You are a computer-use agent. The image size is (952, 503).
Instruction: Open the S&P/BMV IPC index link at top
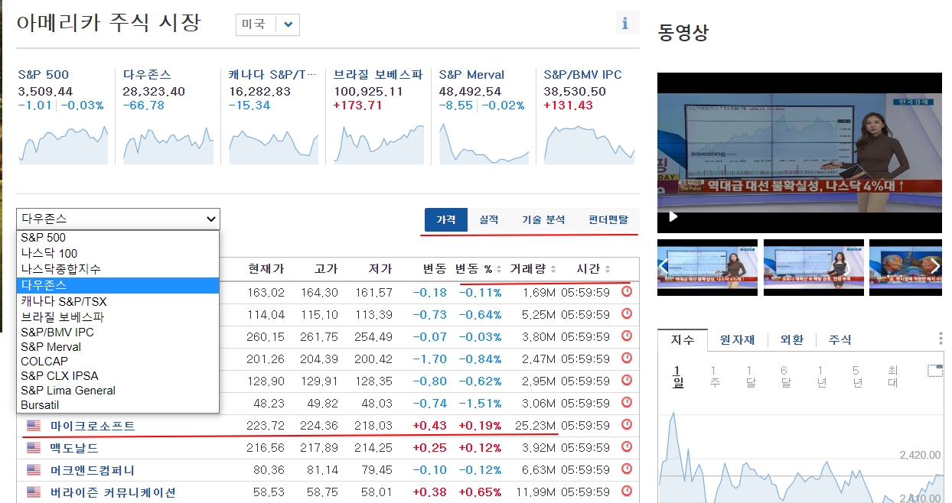(582, 75)
